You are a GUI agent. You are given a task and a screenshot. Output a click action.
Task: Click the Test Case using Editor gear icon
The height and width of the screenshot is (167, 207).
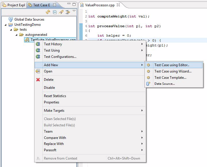pyautogui.click(x=148, y=65)
